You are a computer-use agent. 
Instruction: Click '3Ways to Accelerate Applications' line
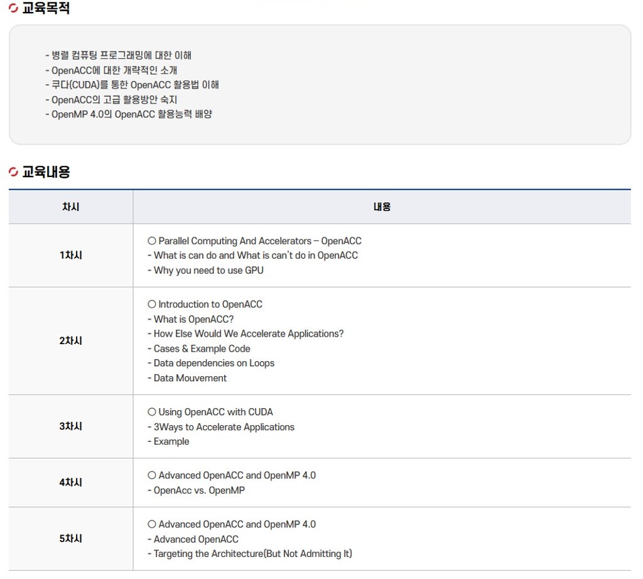click(224, 427)
